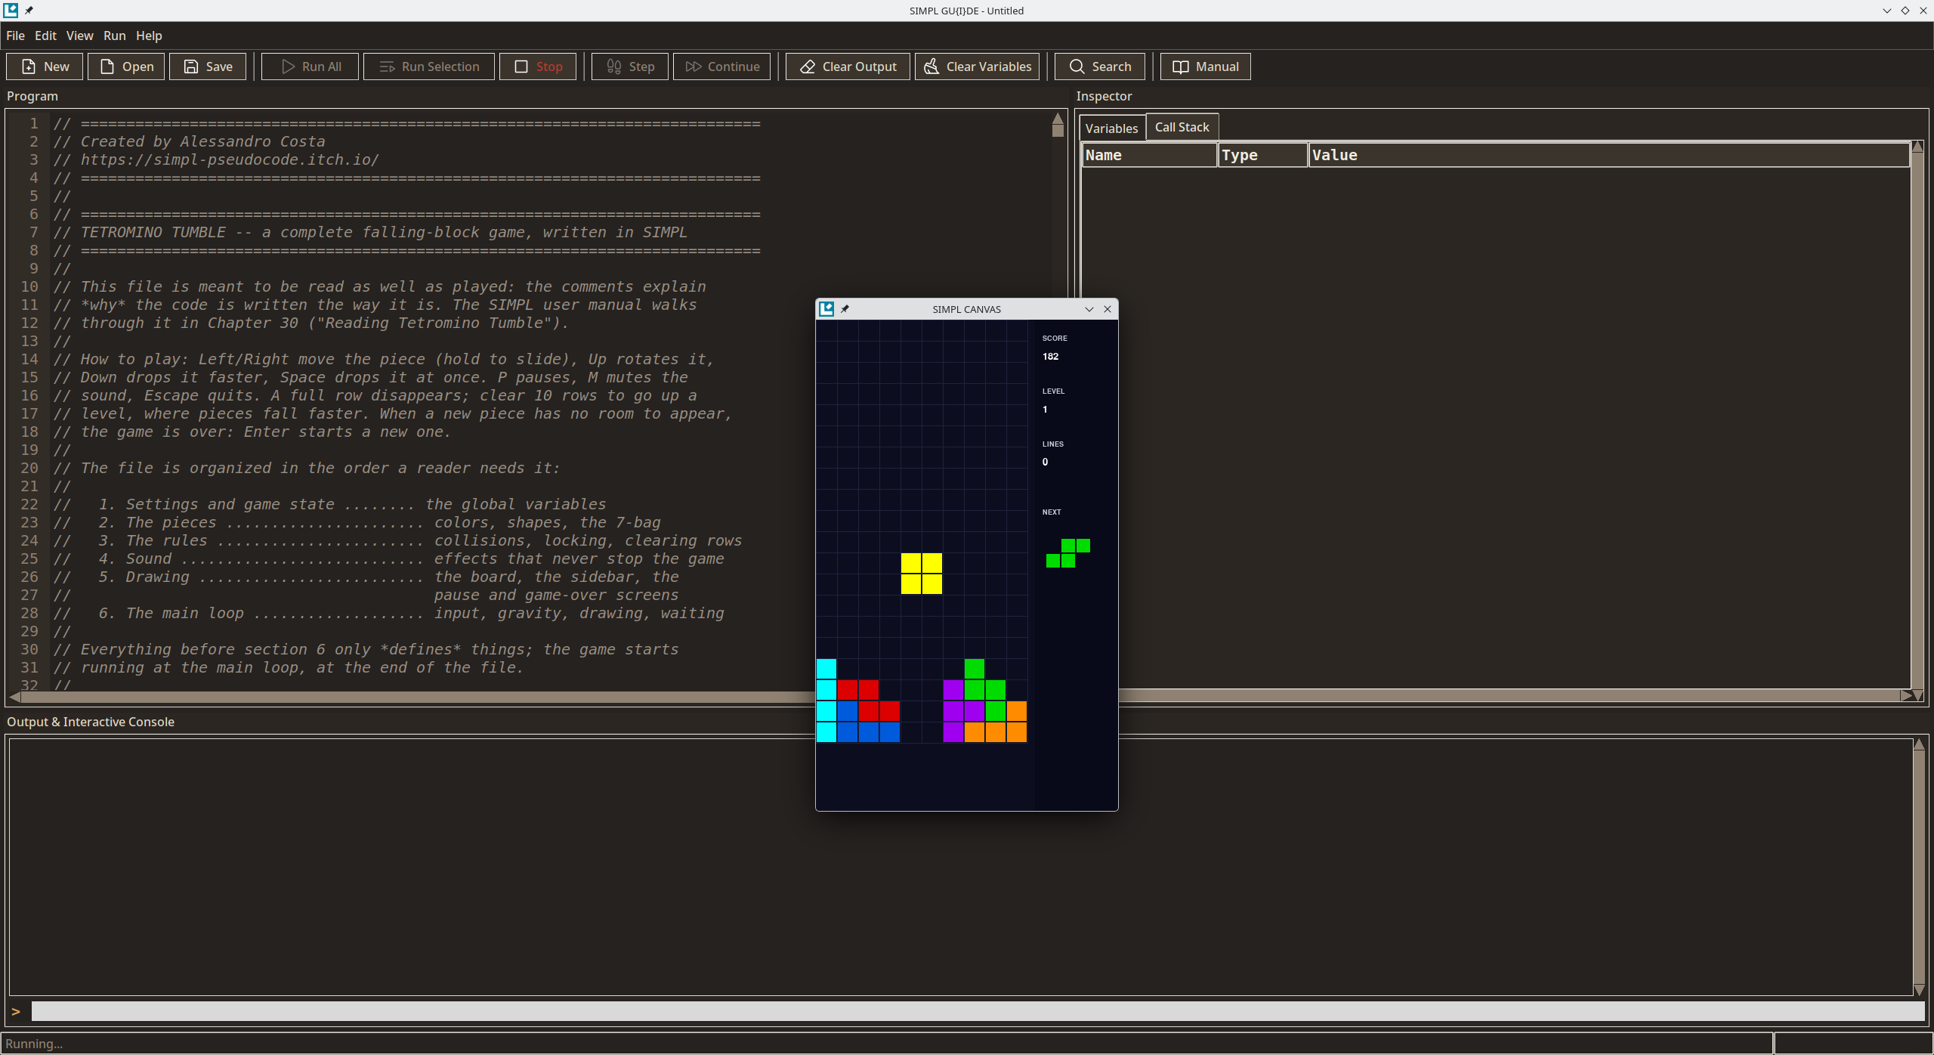Screen dimensions: 1934x1055
Task: Focus the interactive console input field
Action: pos(978,1011)
